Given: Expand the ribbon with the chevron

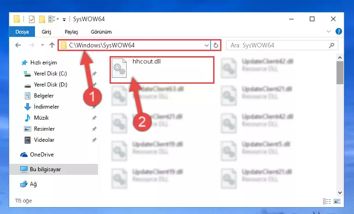Looking at the screenshot, I should click(329, 31).
